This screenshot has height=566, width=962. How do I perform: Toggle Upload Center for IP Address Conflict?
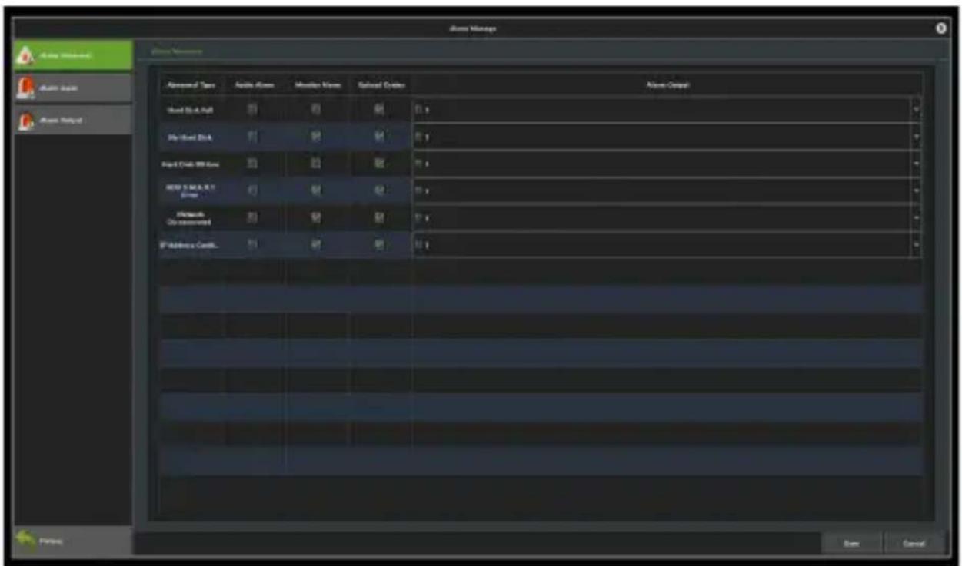(x=379, y=244)
